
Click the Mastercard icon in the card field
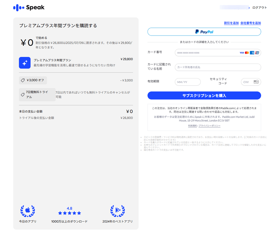pyautogui.click(x=247, y=53)
